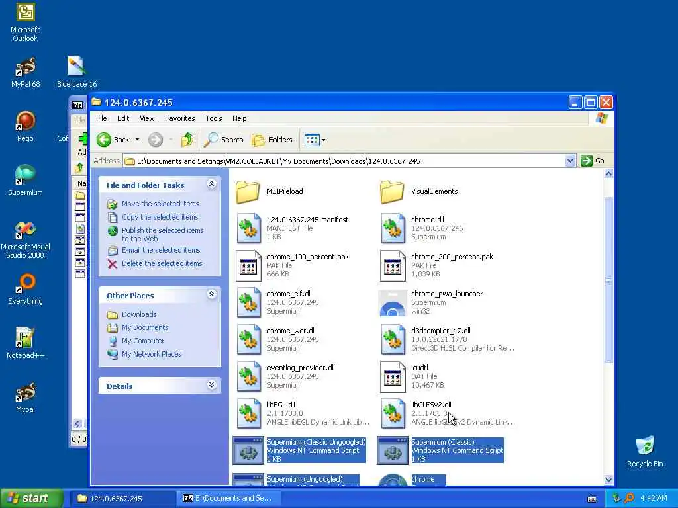
Task: Open the Mypal desktop shortcut at bottom
Action: tap(25, 398)
